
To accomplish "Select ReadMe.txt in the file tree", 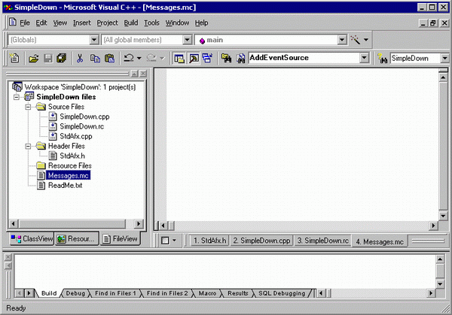I will coord(65,185).
